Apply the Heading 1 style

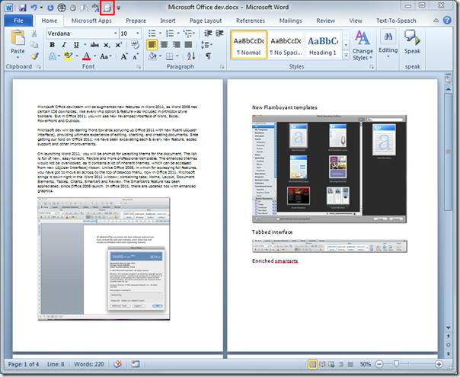coord(322,44)
